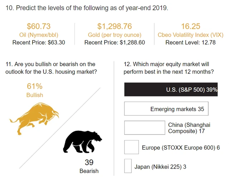The image size is (229, 180).
Task: Click the $60.73 oil prediction value
Action: 39,26
